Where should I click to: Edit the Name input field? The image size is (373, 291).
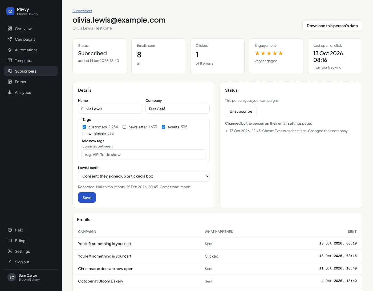tap(110, 109)
